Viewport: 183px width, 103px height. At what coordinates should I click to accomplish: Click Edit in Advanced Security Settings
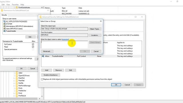(71, 70)
